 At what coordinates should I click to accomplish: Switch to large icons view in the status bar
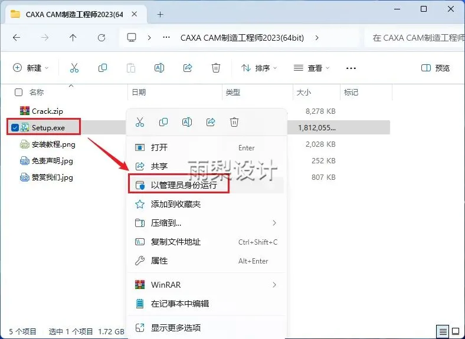(456, 331)
